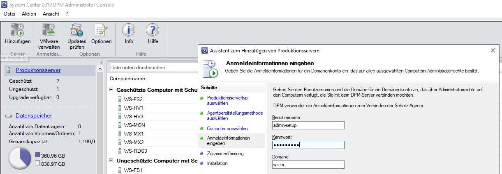The width and height of the screenshot is (502, 174).
Task: Open the Aktion menu
Action: (29, 14)
